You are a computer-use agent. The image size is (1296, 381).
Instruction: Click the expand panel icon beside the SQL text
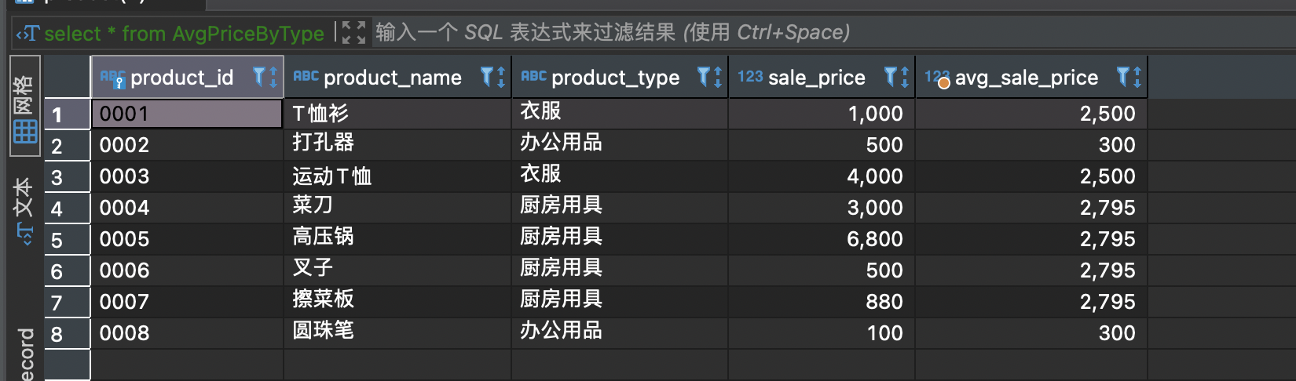(x=353, y=32)
